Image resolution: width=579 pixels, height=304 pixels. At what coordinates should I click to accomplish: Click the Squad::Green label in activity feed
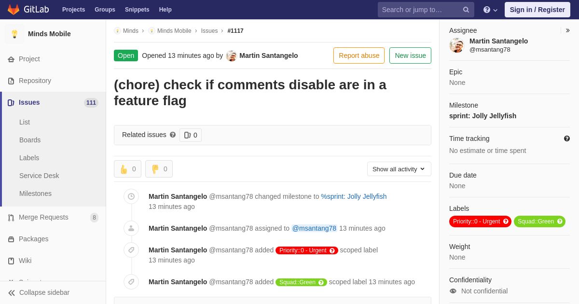coord(301,282)
